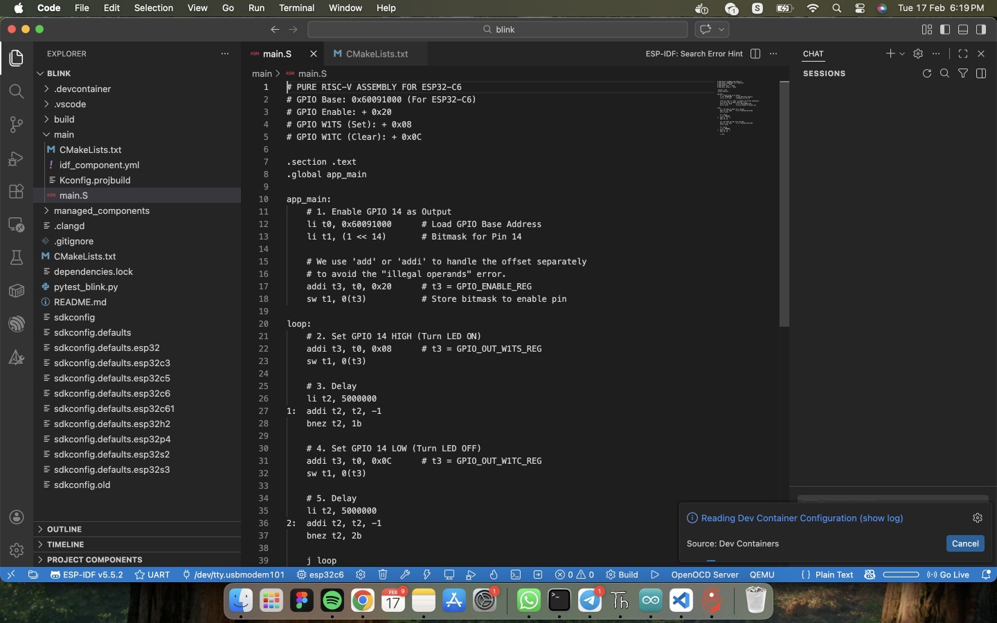Viewport: 997px width, 623px height.
Task: Click the ESP-IDF build wrench icon
Action: 405,575
